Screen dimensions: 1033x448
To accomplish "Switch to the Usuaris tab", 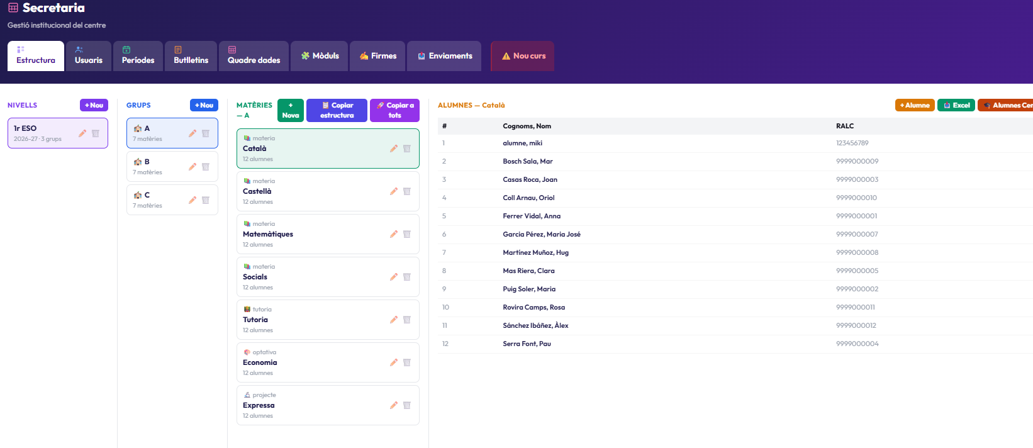I will coord(89,56).
